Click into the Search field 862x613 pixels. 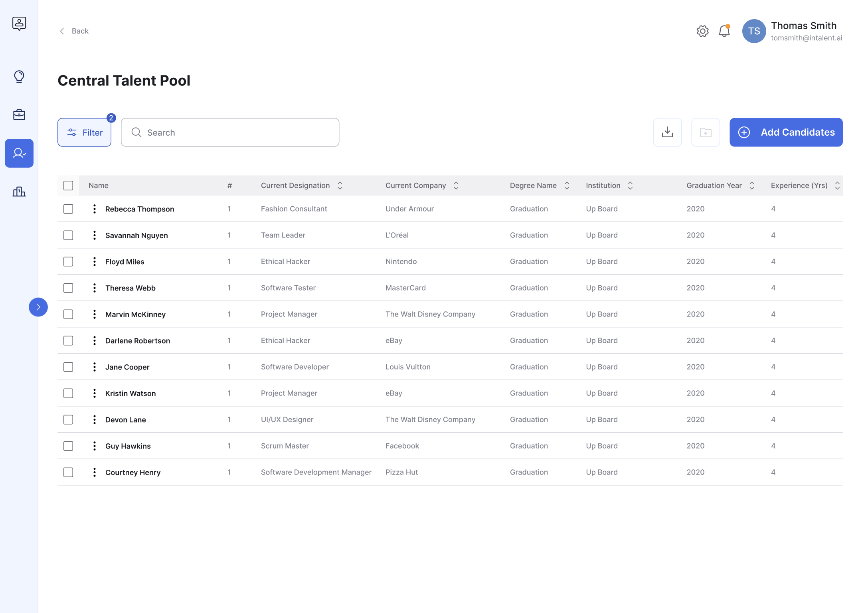(230, 132)
